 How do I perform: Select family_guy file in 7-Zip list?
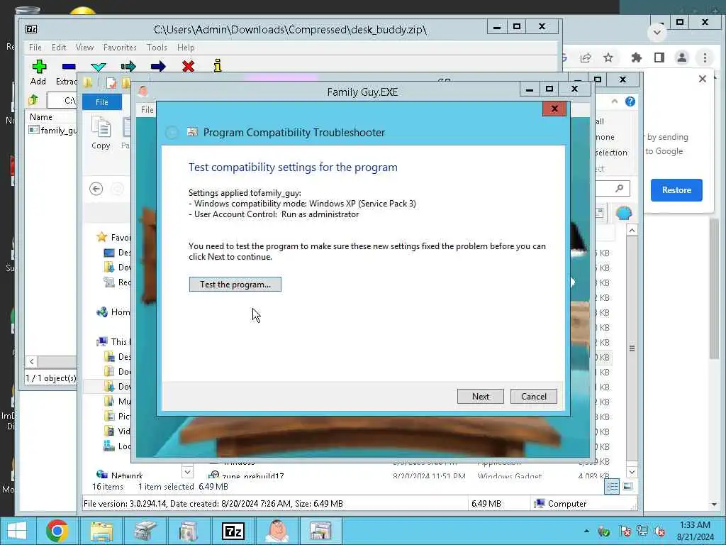(52, 131)
